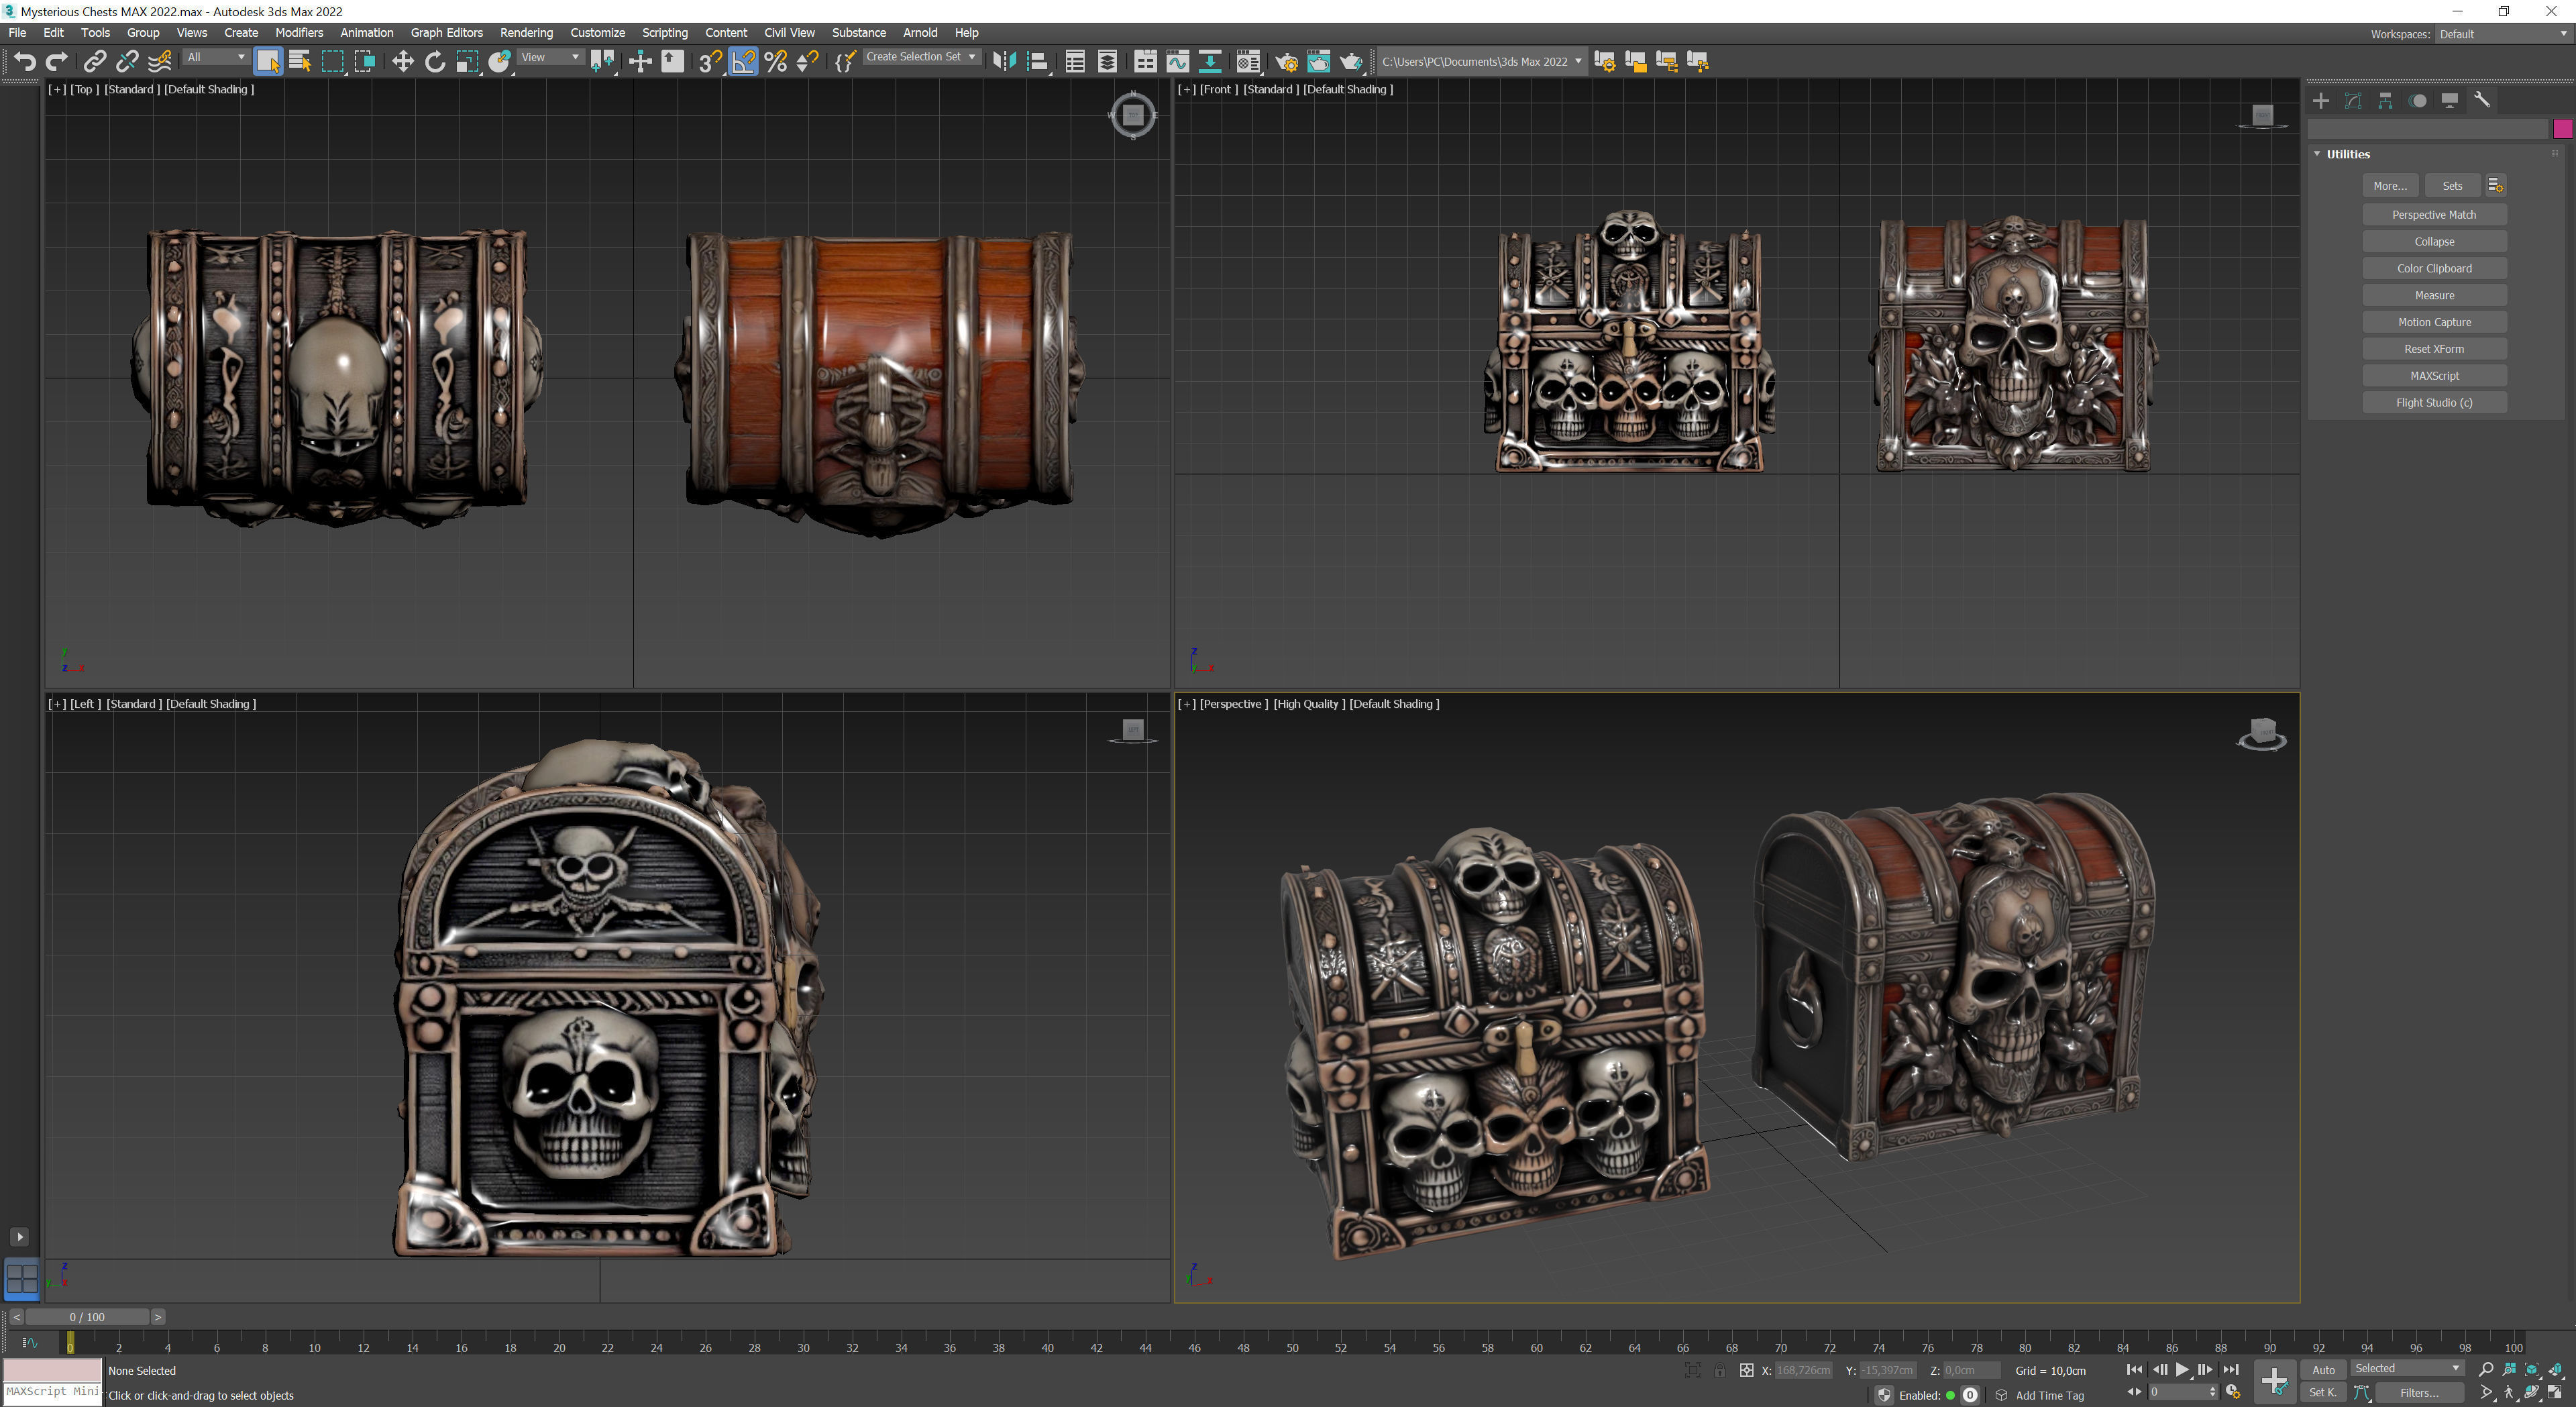Image resolution: width=2576 pixels, height=1407 pixels.
Task: Open the Rendered Frame Window icon
Action: [x=1319, y=61]
